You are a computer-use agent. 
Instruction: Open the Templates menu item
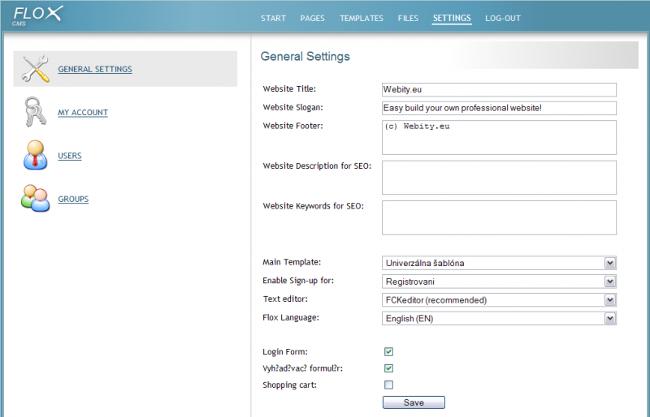pyautogui.click(x=362, y=18)
